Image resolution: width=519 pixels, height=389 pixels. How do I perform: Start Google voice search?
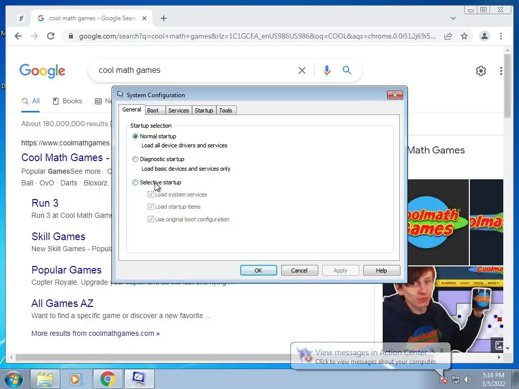pos(327,70)
